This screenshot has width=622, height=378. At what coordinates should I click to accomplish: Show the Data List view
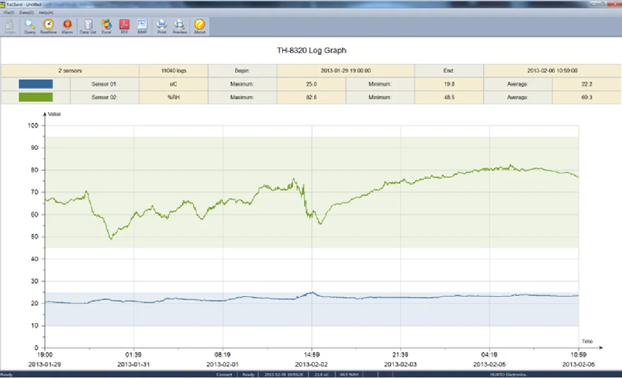88,25
